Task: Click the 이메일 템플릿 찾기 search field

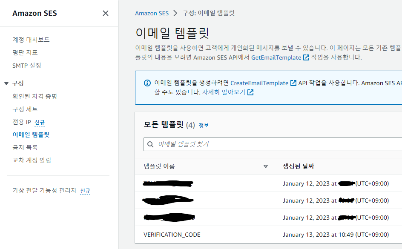Action: point(273,144)
